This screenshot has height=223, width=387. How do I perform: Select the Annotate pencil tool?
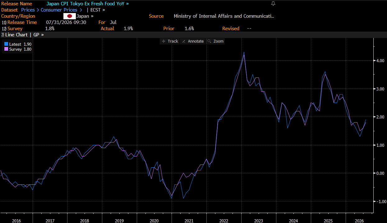[193, 41]
